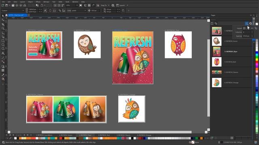Open the Object menu
This screenshot has height=145, width=259.
(x=30, y=2)
